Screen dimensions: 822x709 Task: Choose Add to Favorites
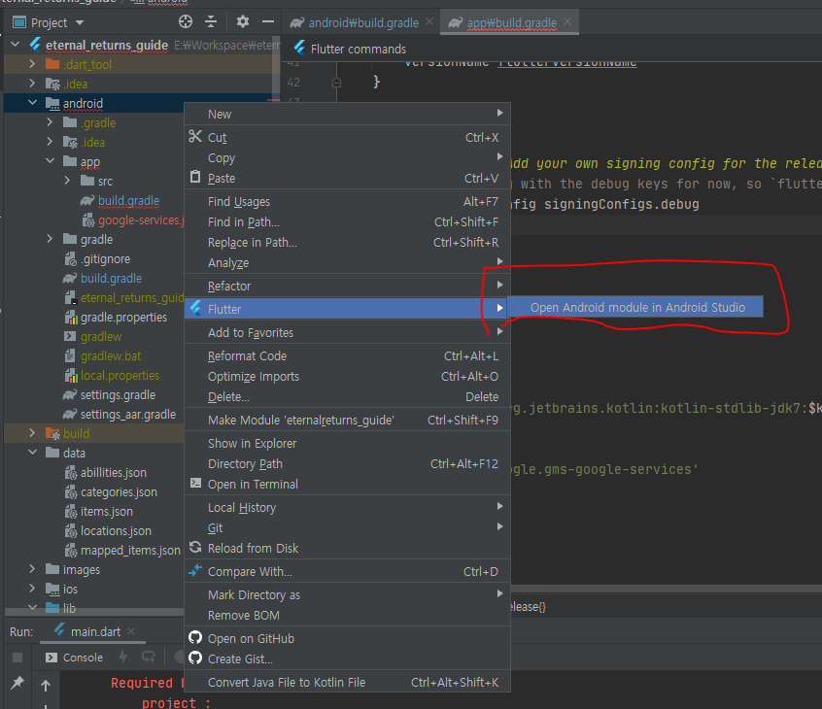pos(347,332)
